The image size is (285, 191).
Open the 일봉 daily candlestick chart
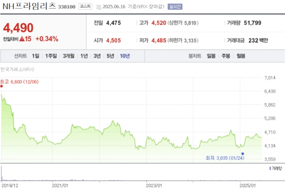pyautogui.click(x=211, y=56)
